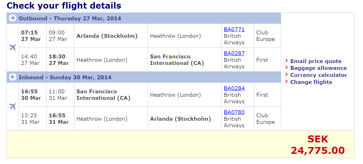Screen dimensions: 363x164
Task: Click the Outbound - Thursday 27 Mar header
Action: (x=70, y=19)
